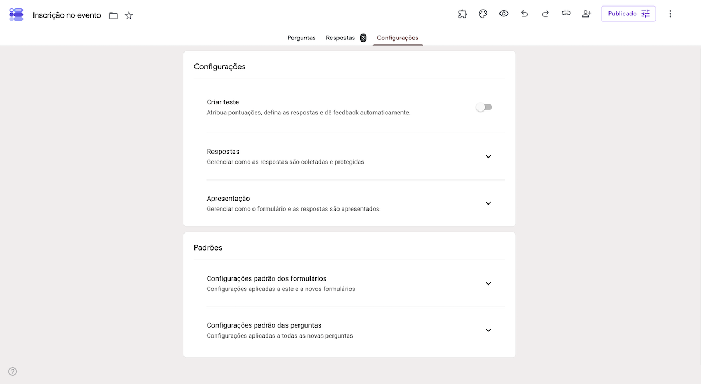This screenshot has width=701, height=384.
Task: Customize theme with the palette icon
Action: (x=483, y=14)
